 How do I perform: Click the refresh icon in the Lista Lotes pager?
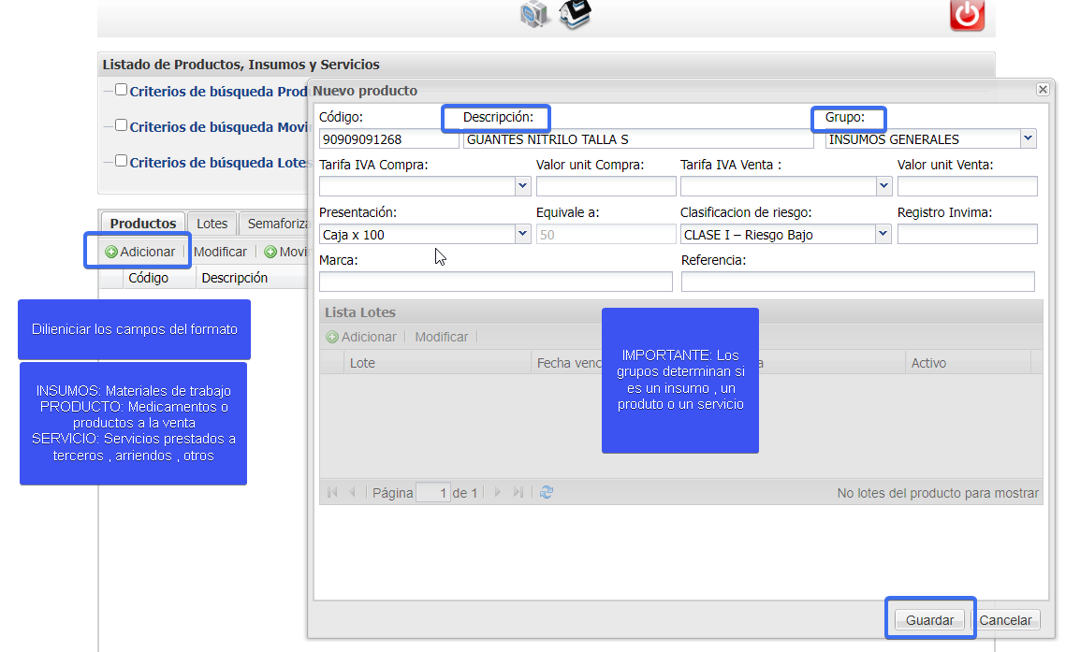547,492
